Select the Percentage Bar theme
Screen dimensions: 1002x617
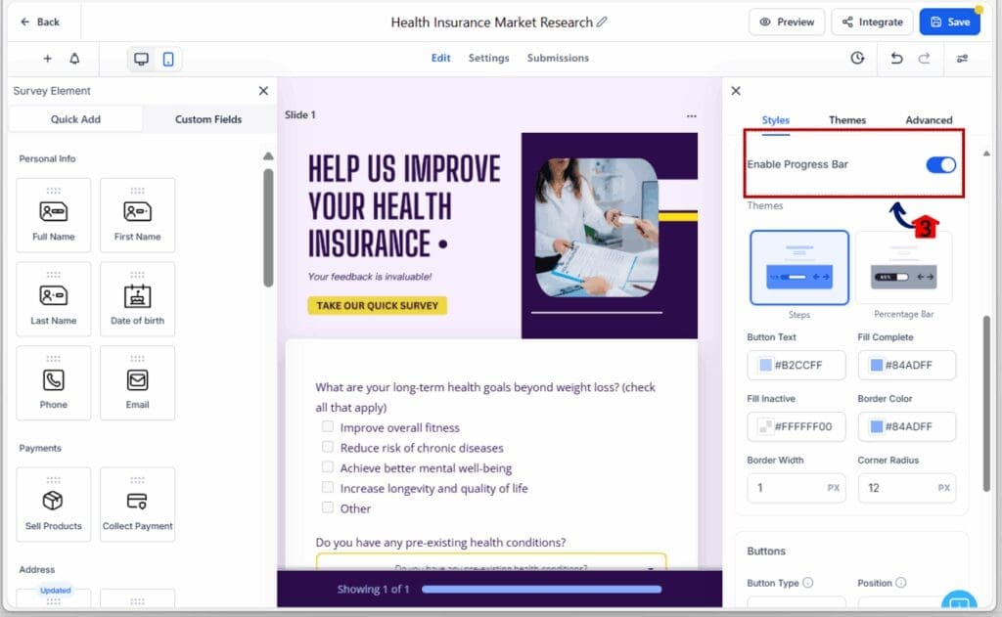(x=903, y=268)
